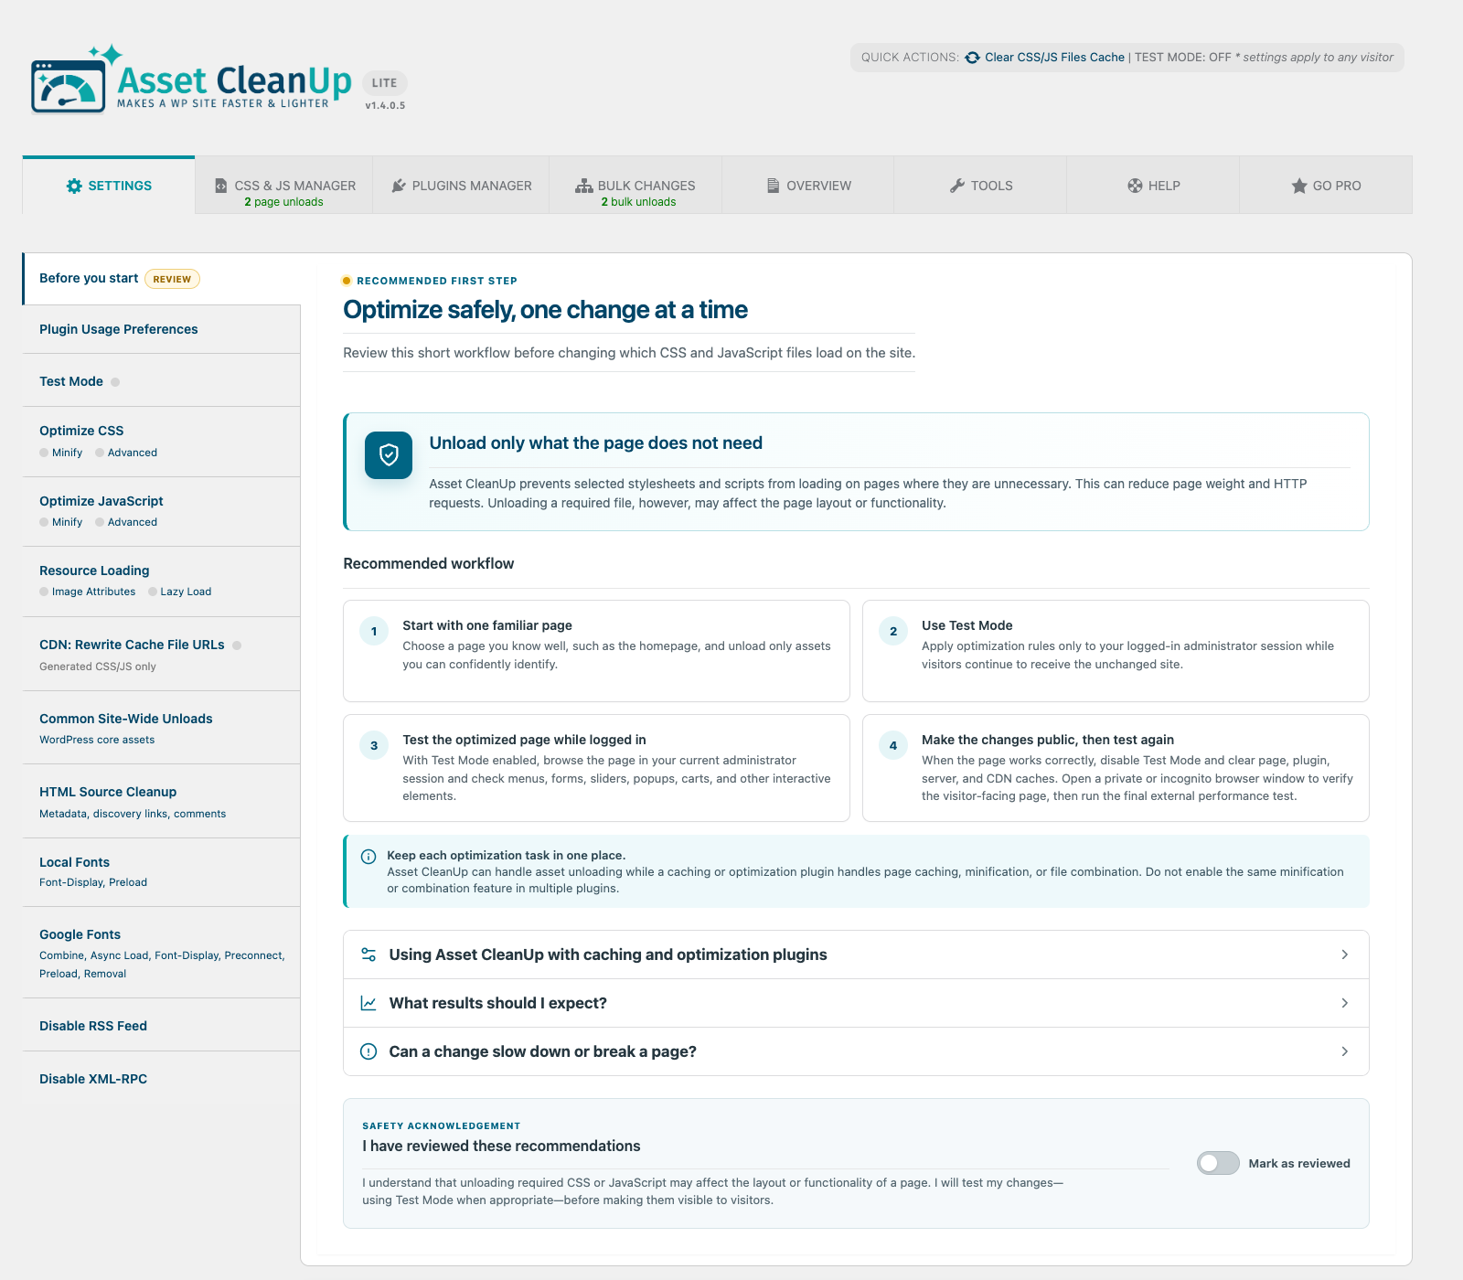Click the warning circle icon beside Can a change slow down
1463x1280 pixels.
point(368,1051)
